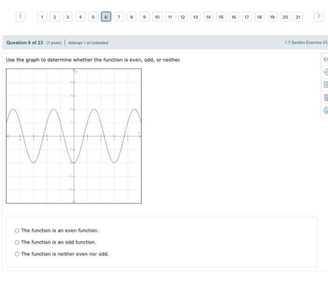Screen dimensions: 328x286
Task: Open the fourth sidebar resource icon
Action: point(326,97)
